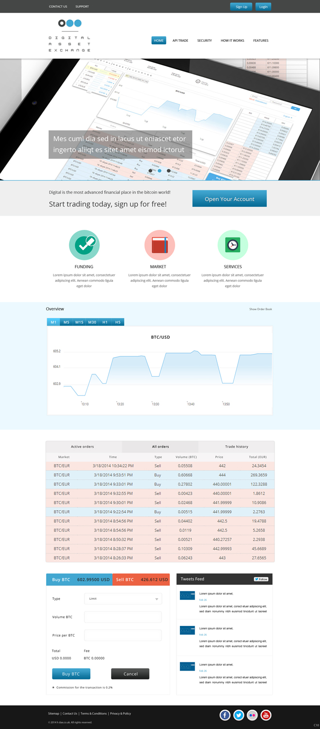
Task: Open the footer Sitemap link
Action: pos(53,713)
